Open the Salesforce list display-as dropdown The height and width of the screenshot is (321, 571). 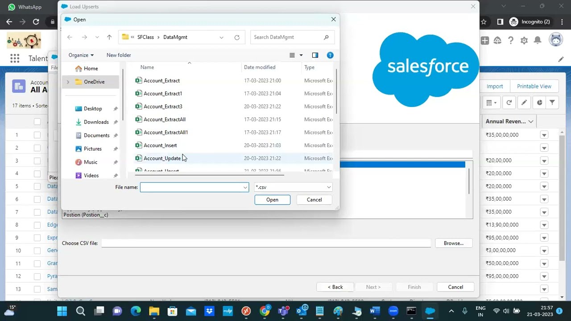coord(492,103)
